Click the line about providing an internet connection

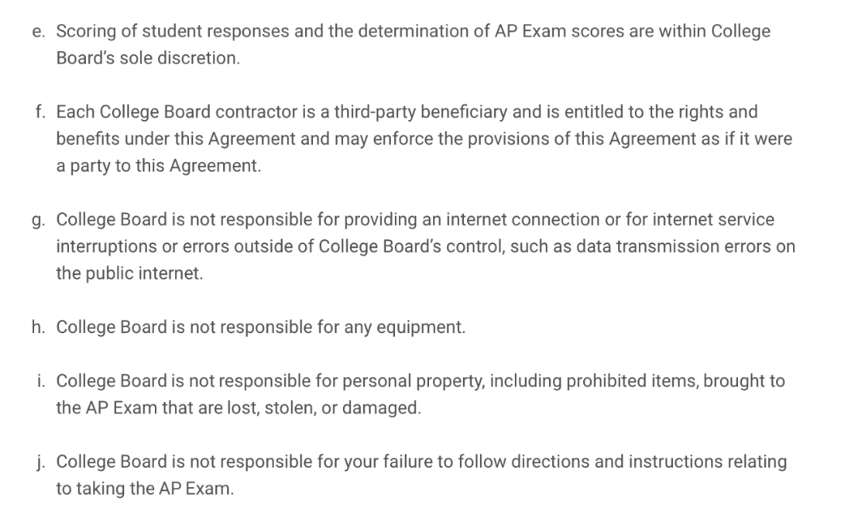415,220
